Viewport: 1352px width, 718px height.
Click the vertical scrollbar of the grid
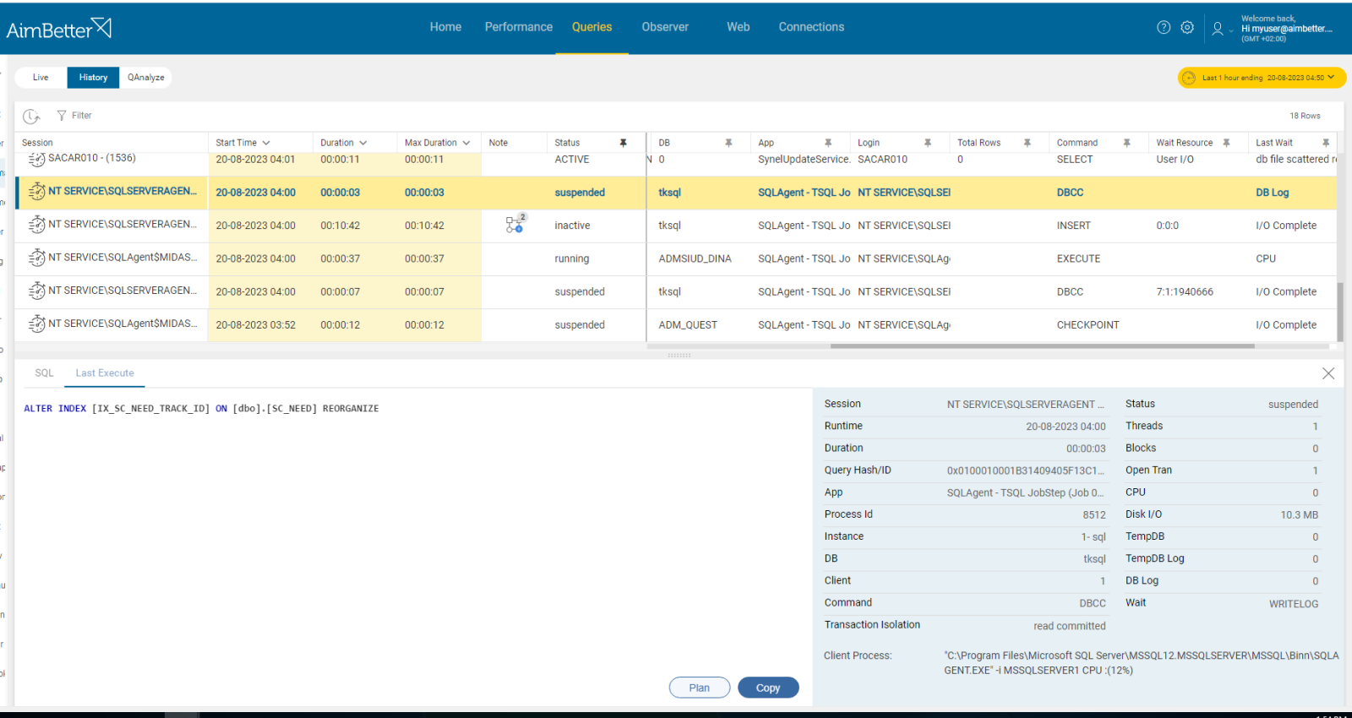coord(1340,312)
